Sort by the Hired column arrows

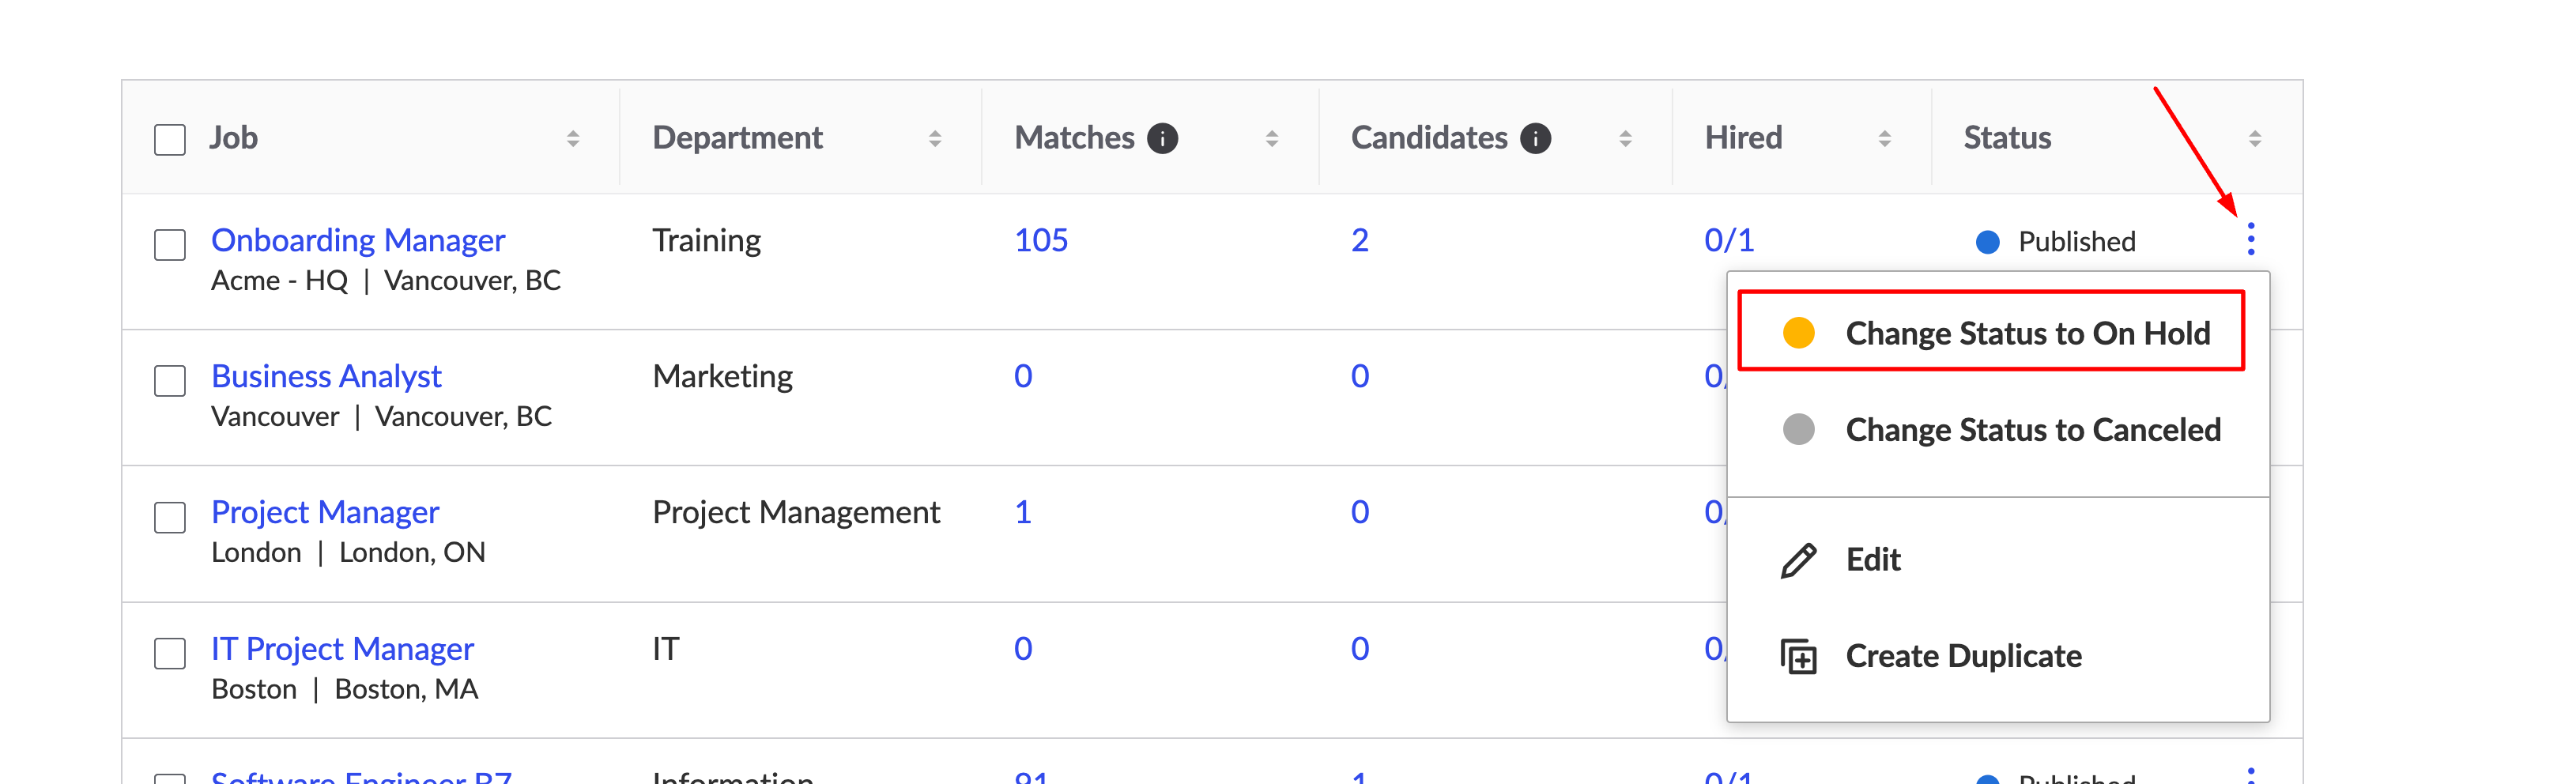pyautogui.click(x=1884, y=139)
